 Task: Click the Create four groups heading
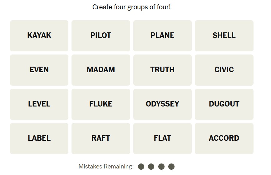pos(131,7)
